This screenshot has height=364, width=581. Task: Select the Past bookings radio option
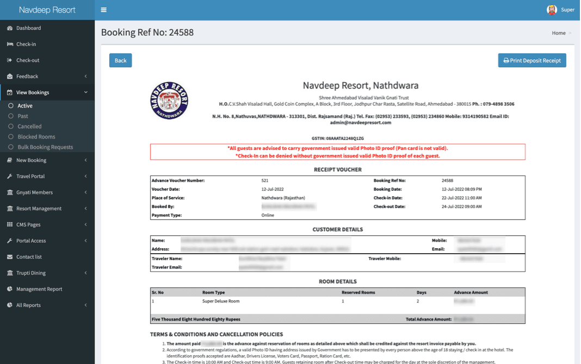click(11, 116)
